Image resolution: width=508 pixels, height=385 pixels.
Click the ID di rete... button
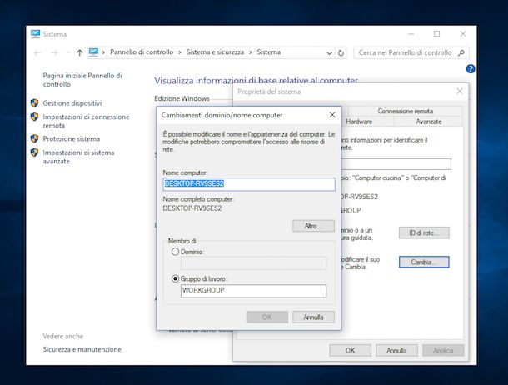pos(424,232)
